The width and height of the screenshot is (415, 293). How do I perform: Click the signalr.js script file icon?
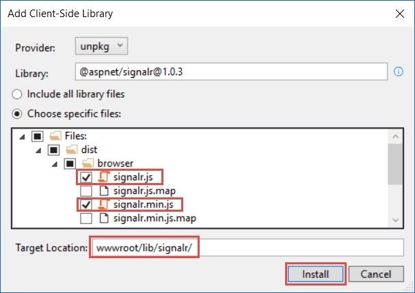point(104,177)
